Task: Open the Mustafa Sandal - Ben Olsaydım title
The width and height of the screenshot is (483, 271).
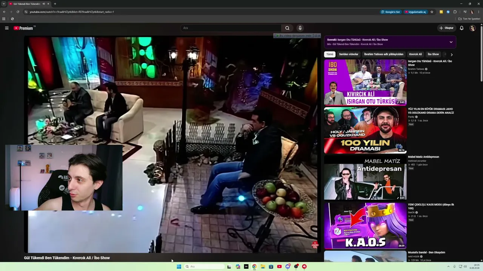Action: point(426,252)
